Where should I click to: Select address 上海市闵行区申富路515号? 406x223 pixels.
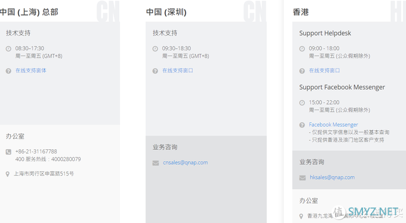pyautogui.click(x=44, y=174)
